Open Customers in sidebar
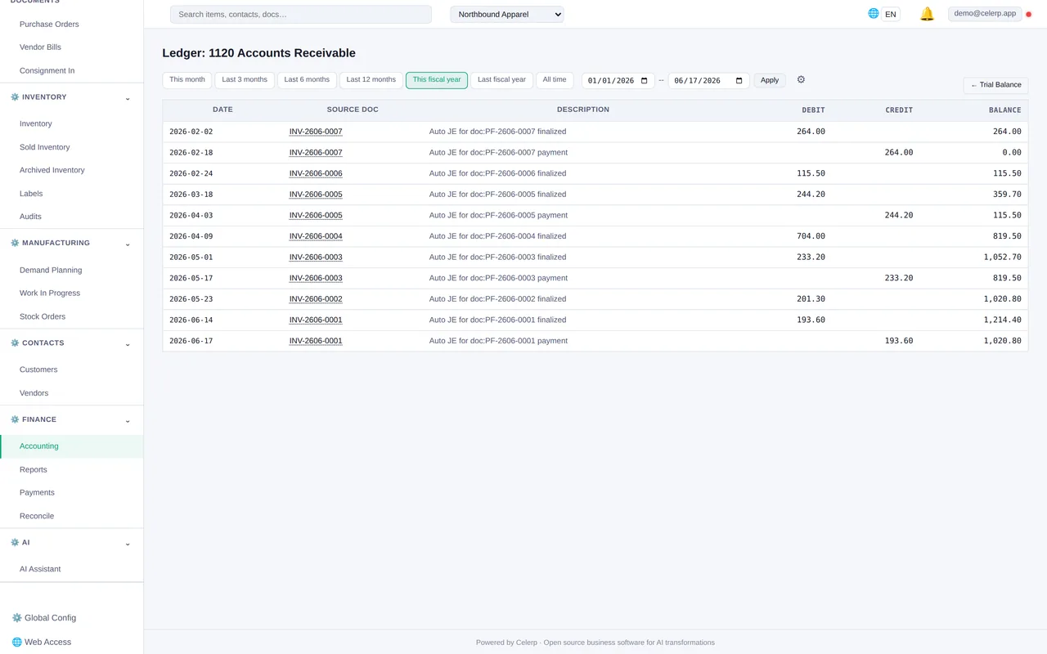The image size is (1047, 654). (x=38, y=370)
